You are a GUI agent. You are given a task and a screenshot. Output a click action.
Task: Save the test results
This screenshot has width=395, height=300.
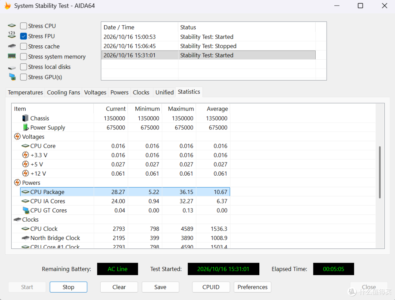(160, 287)
